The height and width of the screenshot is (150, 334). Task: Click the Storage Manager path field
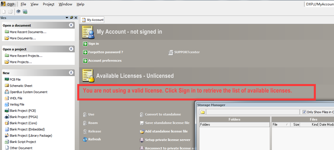[253, 112]
